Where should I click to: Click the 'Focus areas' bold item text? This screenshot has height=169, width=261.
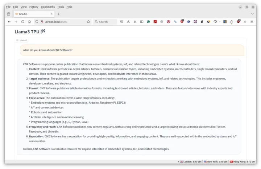coord(37,98)
